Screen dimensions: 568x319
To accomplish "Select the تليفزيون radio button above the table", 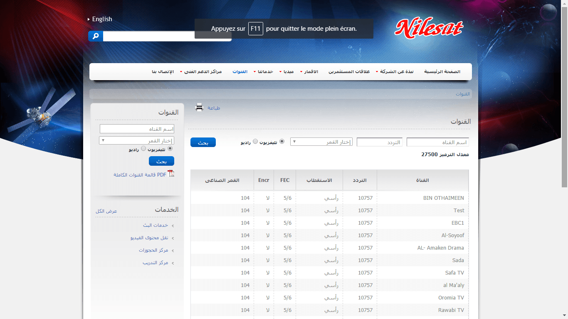I will (282, 142).
